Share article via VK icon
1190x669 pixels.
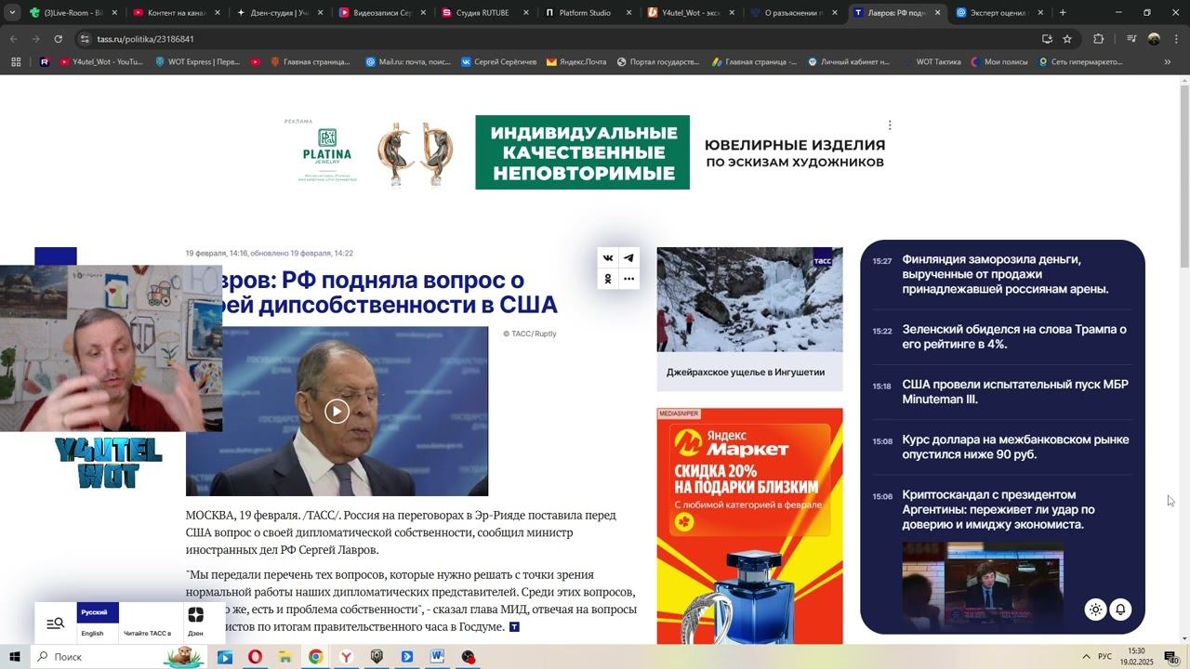pyautogui.click(x=608, y=258)
